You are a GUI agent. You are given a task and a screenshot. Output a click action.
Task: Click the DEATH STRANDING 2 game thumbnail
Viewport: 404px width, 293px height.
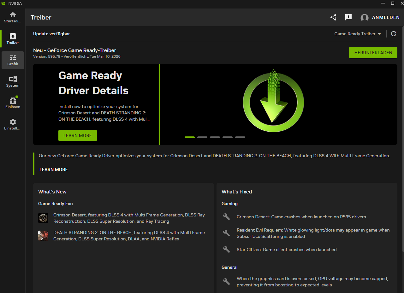[x=43, y=236]
